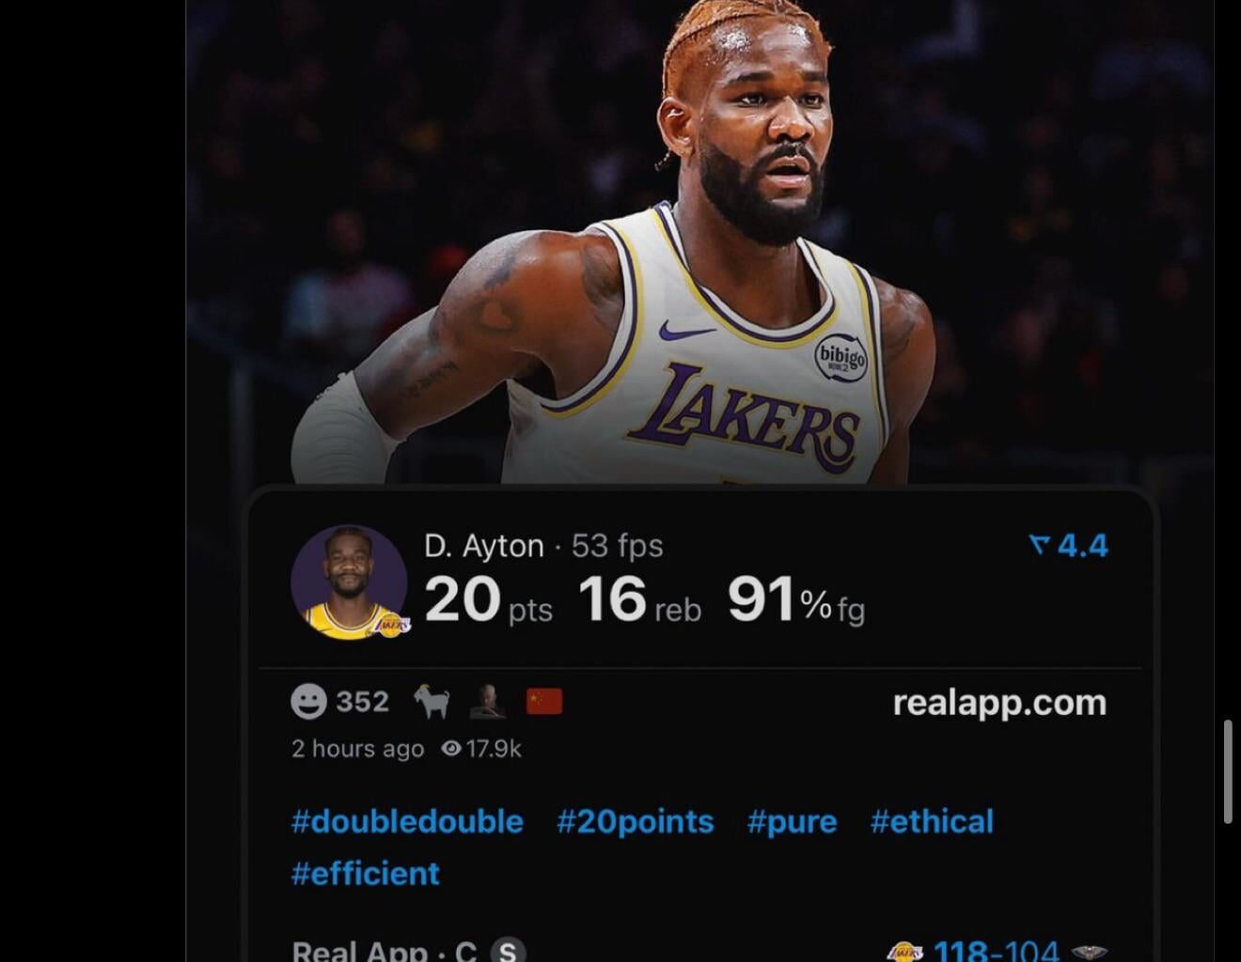The width and height of the screenshot is (1241, 962).
Task: Click the 118-104 game score
Action: 996,951
